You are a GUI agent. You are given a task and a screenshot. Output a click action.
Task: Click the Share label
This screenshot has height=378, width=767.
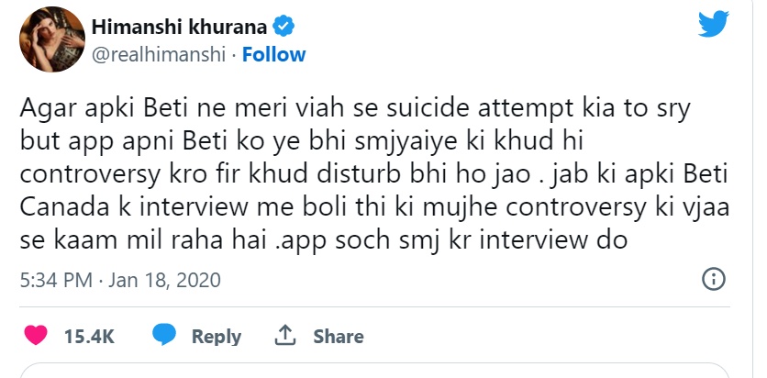[x=338, y=337]
